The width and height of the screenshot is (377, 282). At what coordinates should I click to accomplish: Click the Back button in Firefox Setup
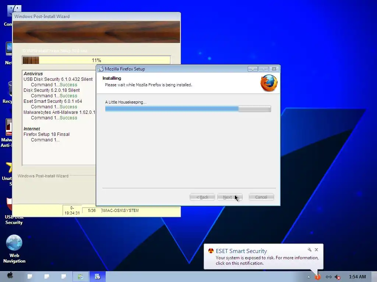pos(202,197)
